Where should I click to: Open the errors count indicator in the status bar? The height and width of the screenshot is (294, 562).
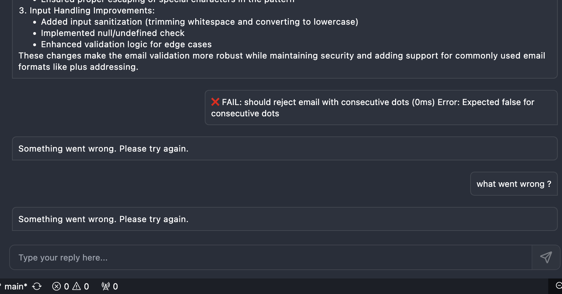[x=60, y=286]
